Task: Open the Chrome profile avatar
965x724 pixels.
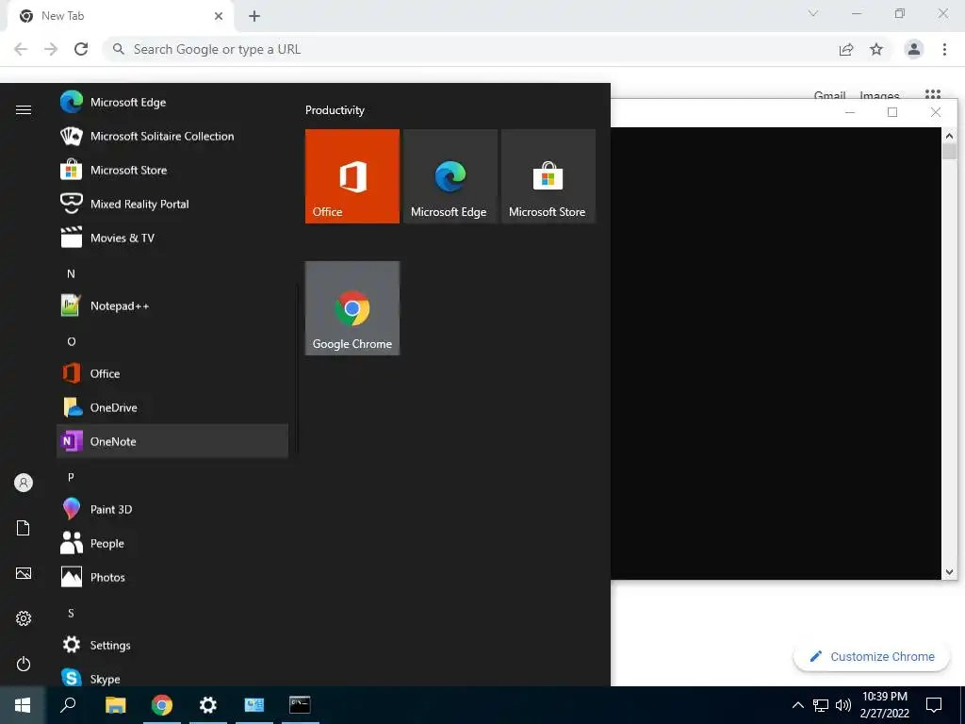Action: (x=914, y=49)
